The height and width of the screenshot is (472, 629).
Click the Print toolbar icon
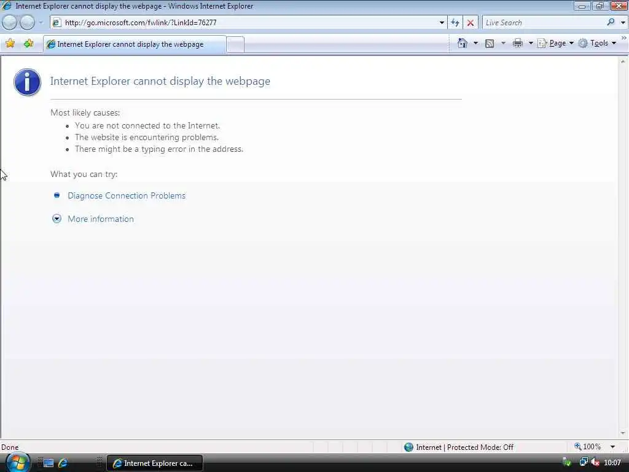pos(517,43)
